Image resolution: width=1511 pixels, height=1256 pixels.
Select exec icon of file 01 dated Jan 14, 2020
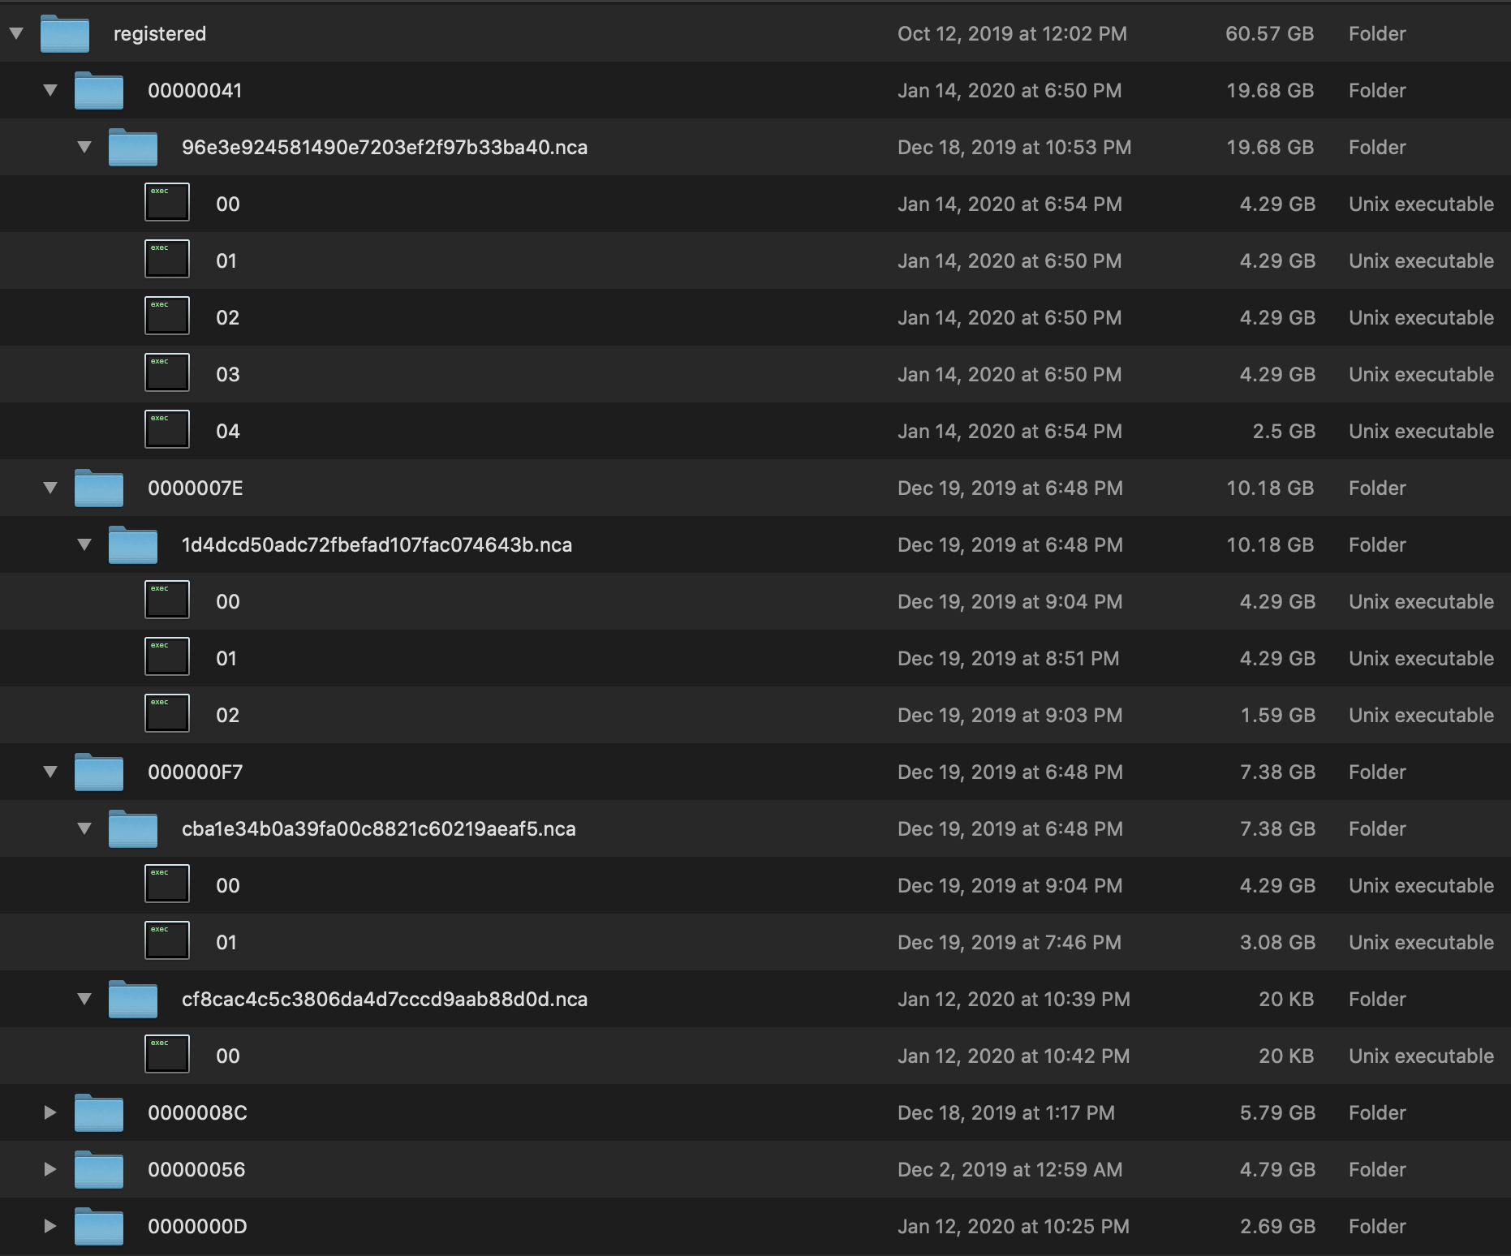click(x=167, y=259)
